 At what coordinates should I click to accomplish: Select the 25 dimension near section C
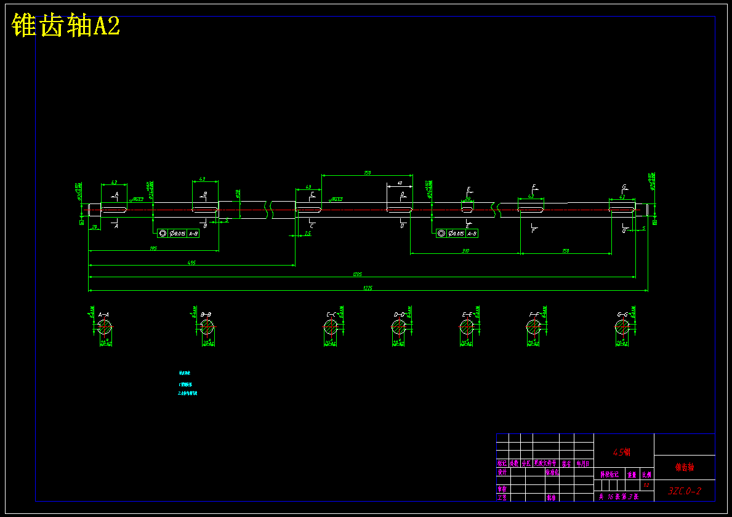pos(308,234)
